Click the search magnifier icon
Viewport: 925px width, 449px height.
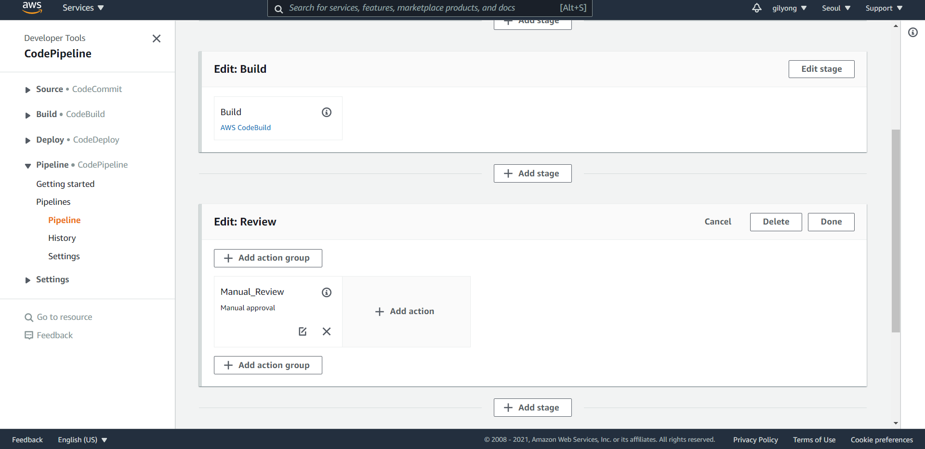(278, 9)
